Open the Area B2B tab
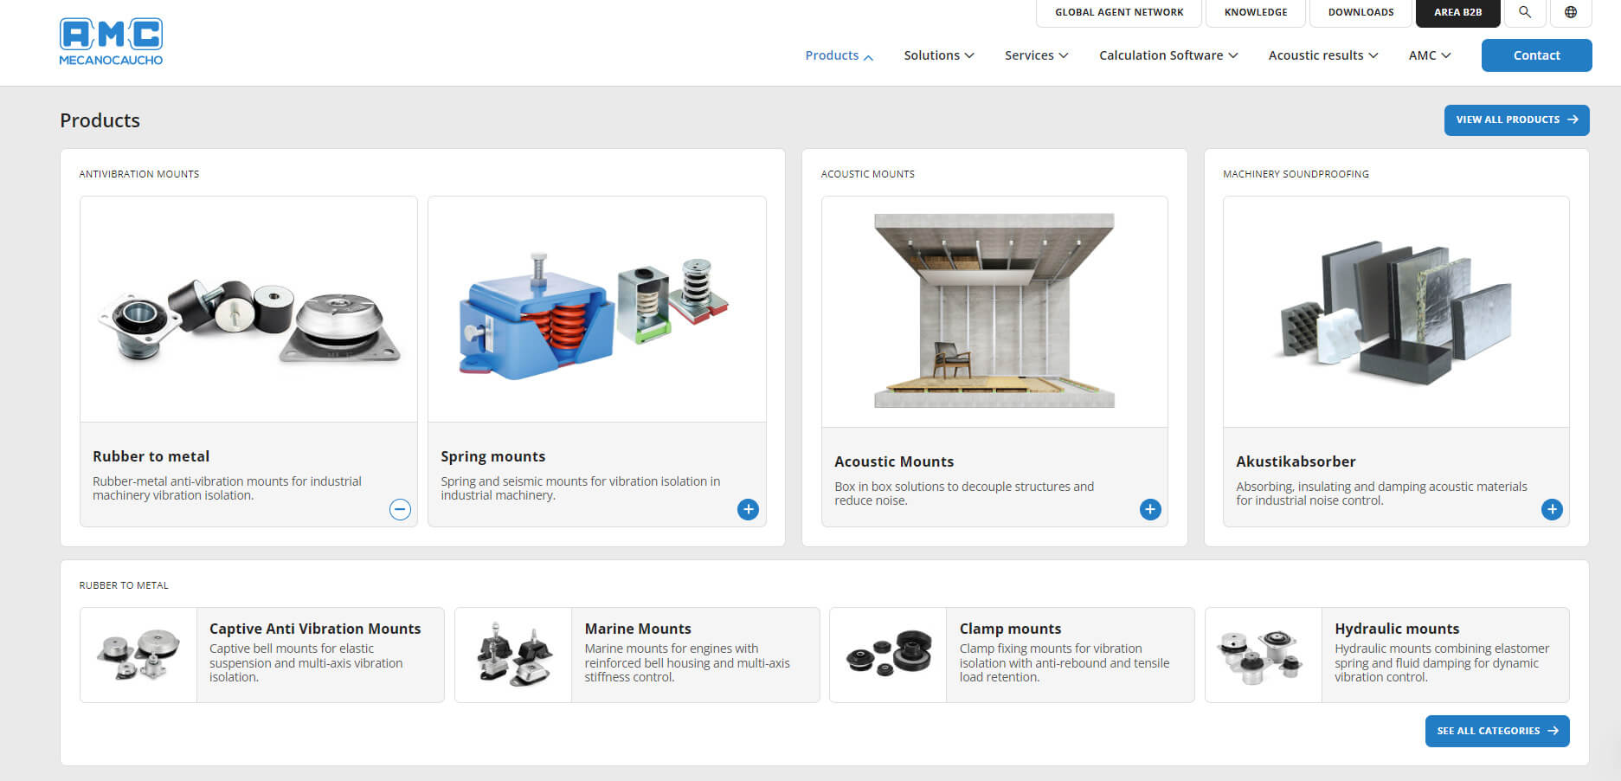 [x=1457, y=12]
